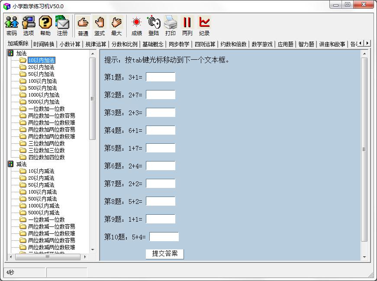Open the 讲座和故事 tab
Viewport: 377px width, 281px height.
332,44
